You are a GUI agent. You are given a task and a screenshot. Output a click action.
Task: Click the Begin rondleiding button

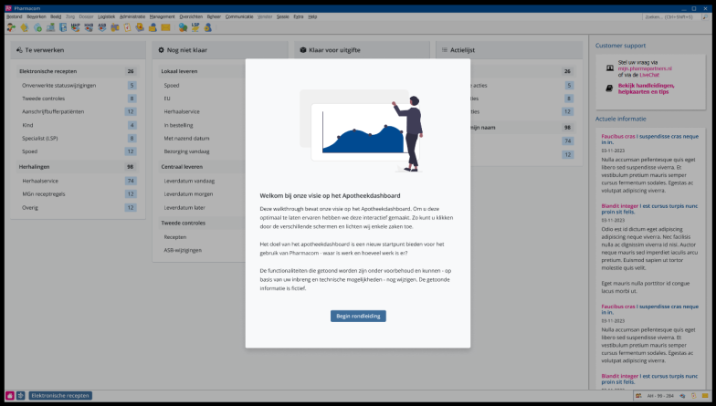(x=358, y=316)
